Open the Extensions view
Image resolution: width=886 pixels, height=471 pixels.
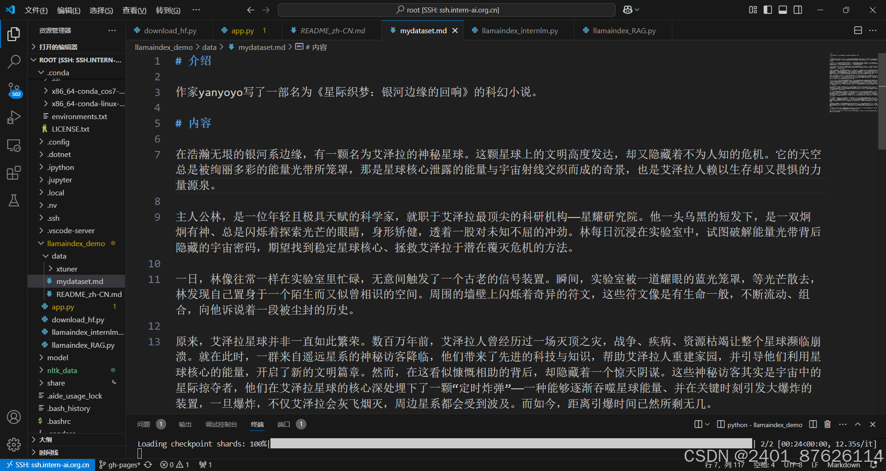coord(14,172)
